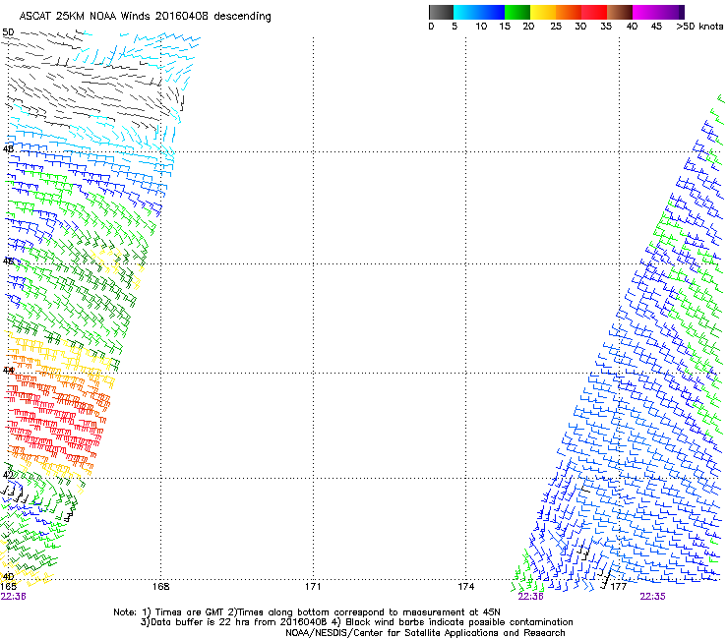Click the purple 22:36 time near 174
The width and height of the screenshot is (728, 639).
click(530, 597)
